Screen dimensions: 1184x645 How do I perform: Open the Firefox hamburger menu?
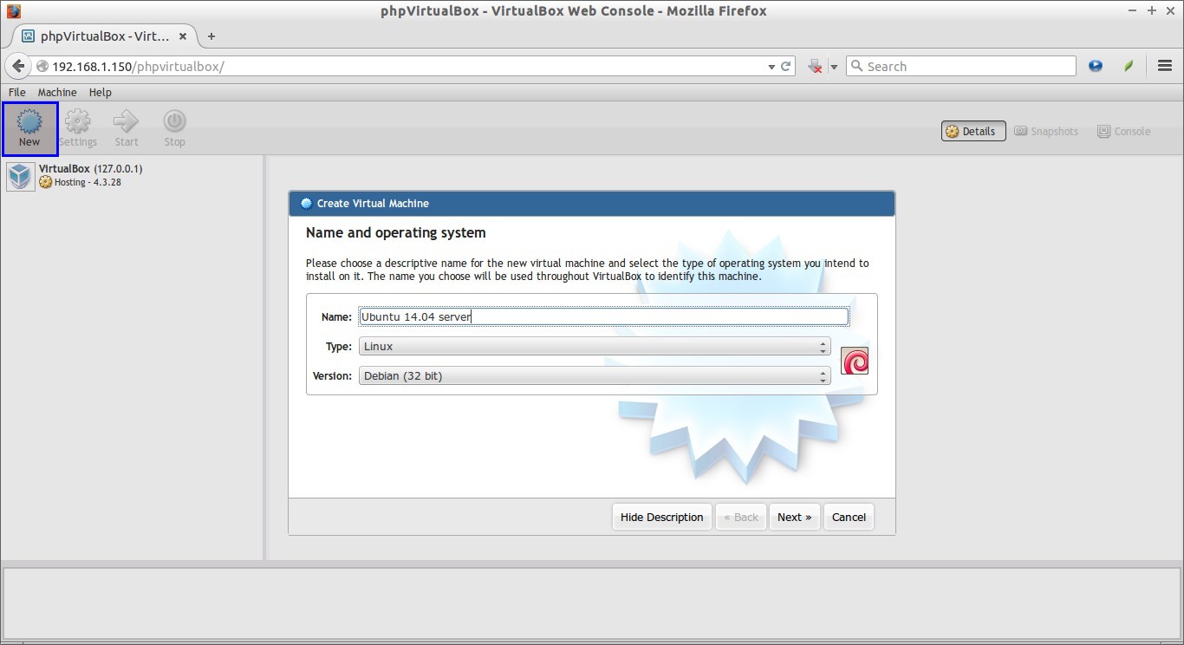[1164, 66]
